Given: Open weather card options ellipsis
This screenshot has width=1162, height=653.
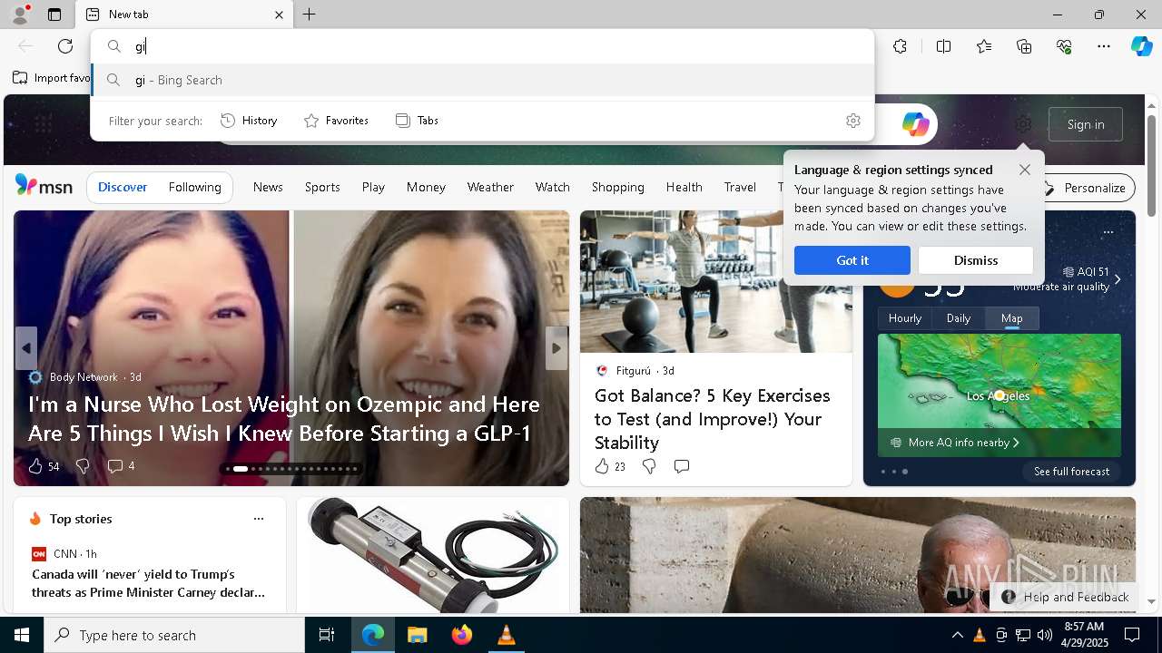Looking at the screenshot, I should pos(1108,232).
